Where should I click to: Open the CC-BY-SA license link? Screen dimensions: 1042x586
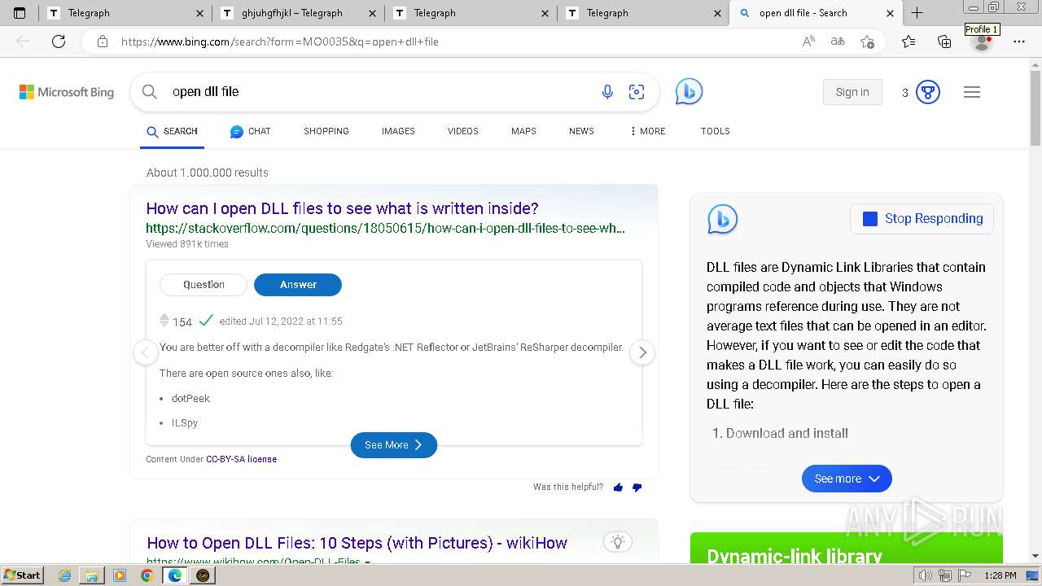[241, 459]
